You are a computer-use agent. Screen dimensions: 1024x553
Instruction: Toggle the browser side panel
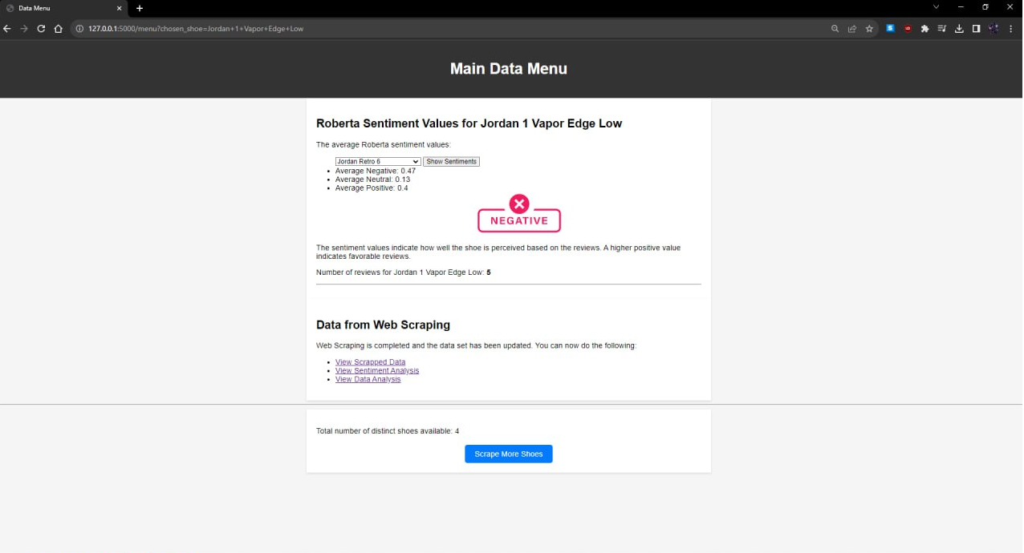976,29
